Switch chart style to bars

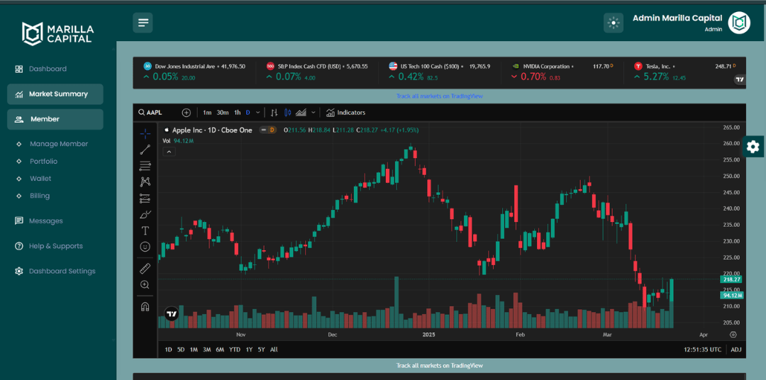coord(274,112)
